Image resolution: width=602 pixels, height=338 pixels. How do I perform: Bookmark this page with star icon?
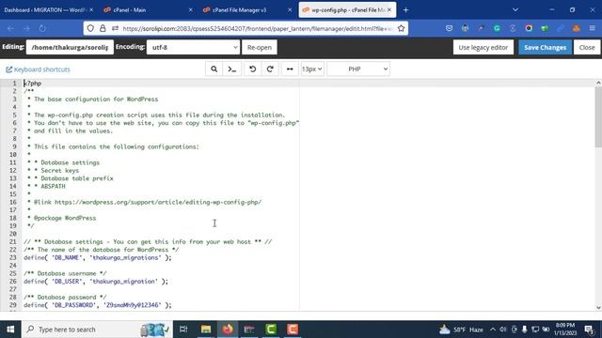[x=402, y=28]
